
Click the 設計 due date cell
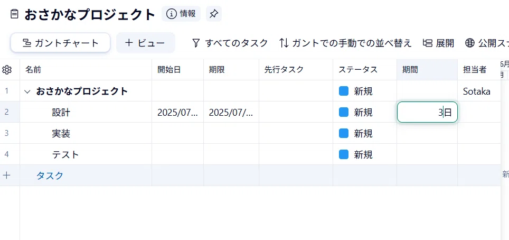(x=231, y=112)
